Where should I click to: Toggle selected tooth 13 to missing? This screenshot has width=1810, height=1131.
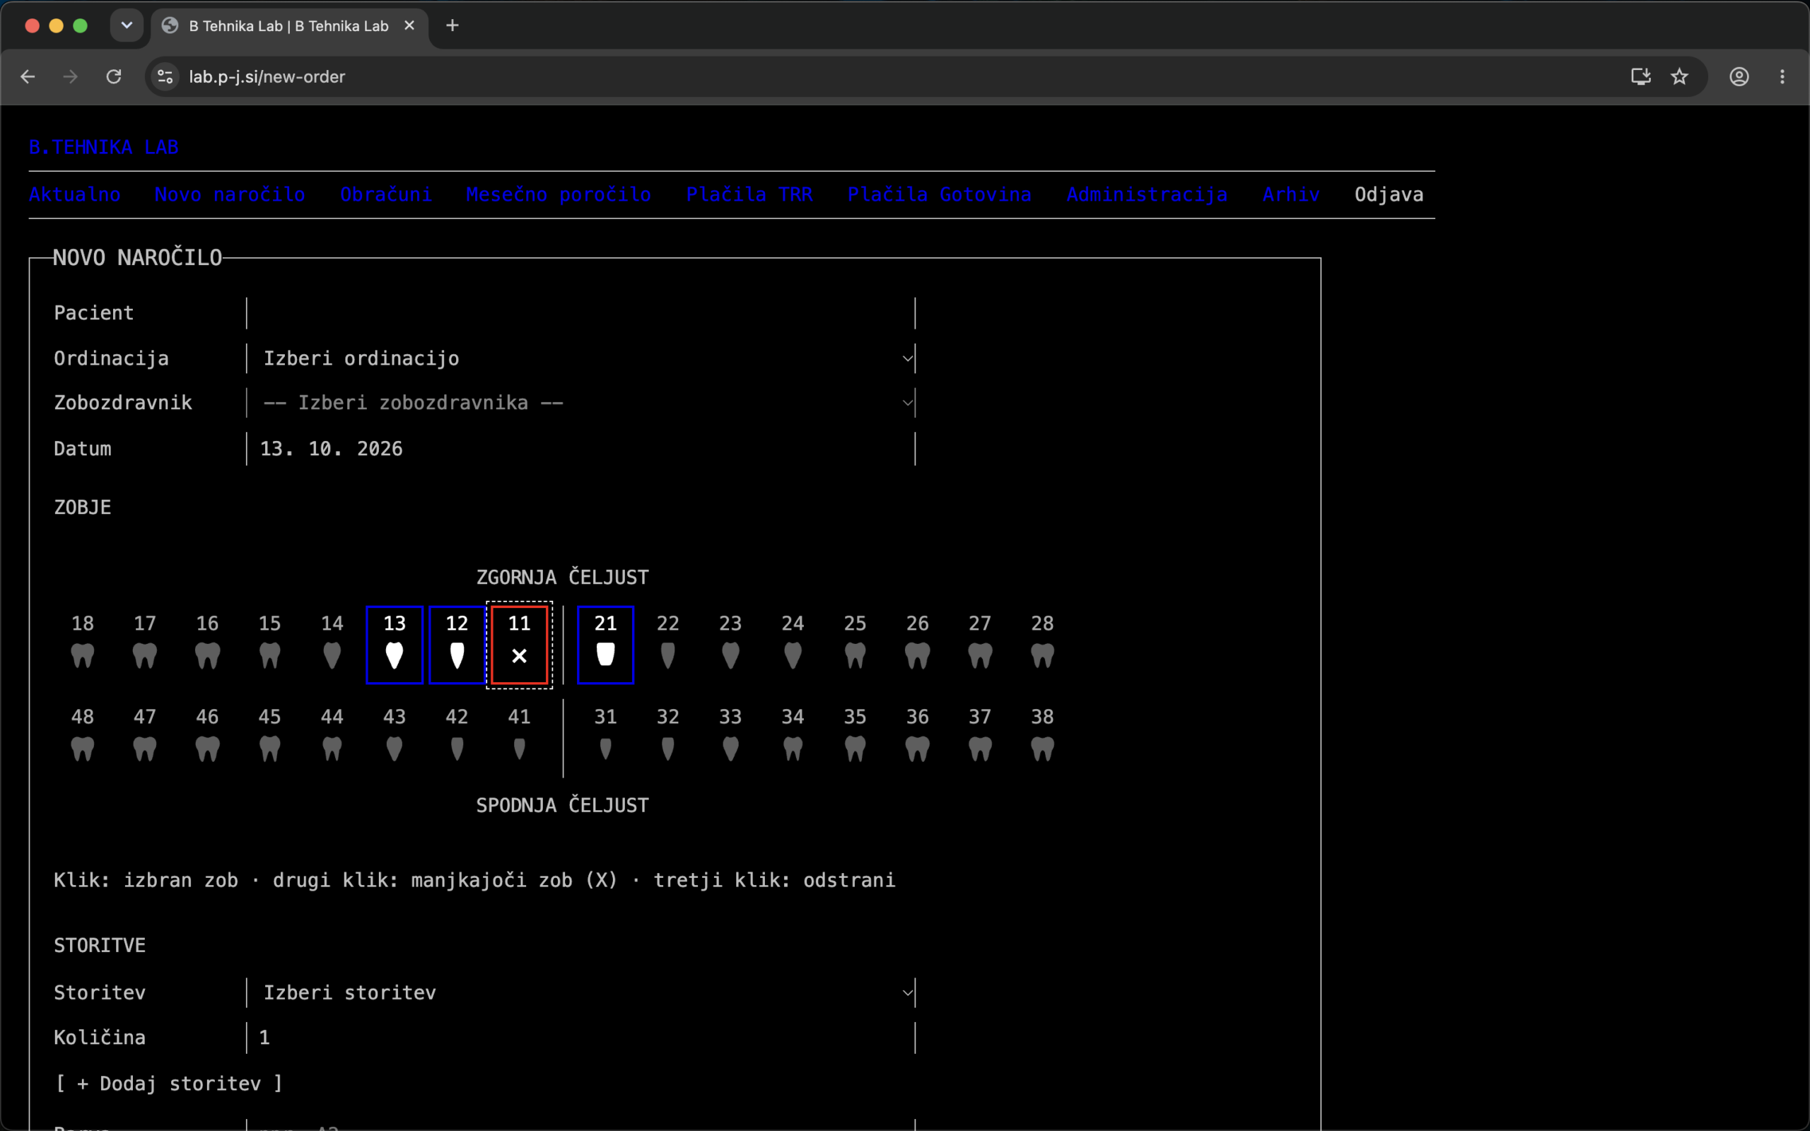point(394,645)
